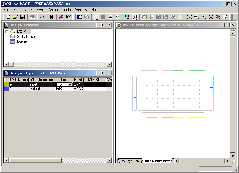
Task: Open the Edit menu
Action: tap(16, 10)
